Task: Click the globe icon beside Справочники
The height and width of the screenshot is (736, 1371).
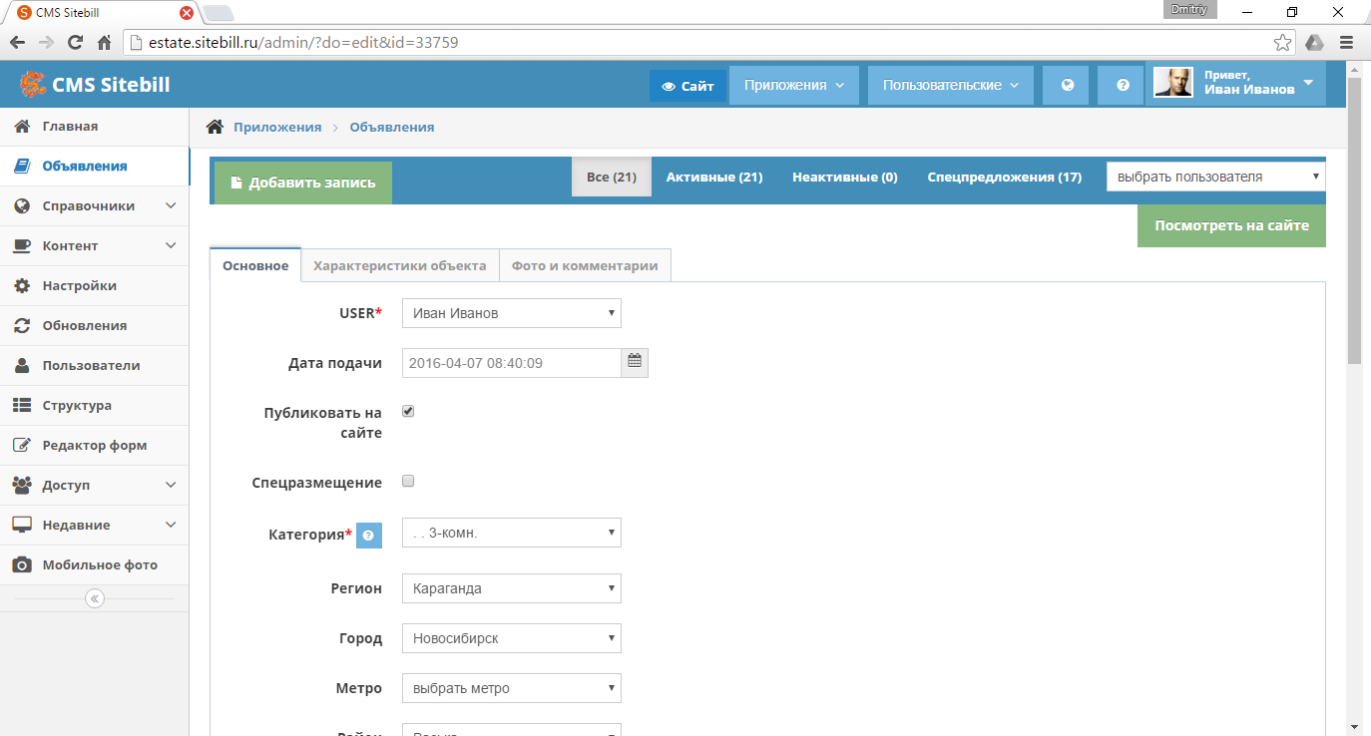Action: click(x=22, y=206)
